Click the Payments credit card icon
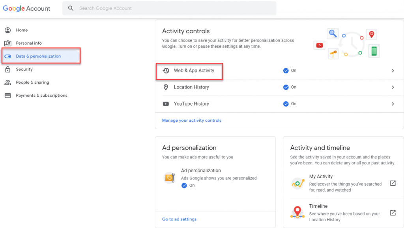 coord(8,96)
